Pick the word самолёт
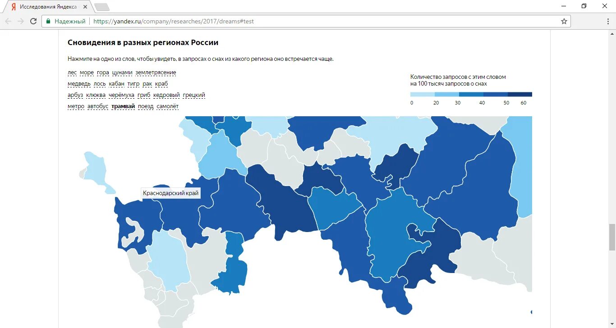616x328 pixels. [x=168, y=106]
